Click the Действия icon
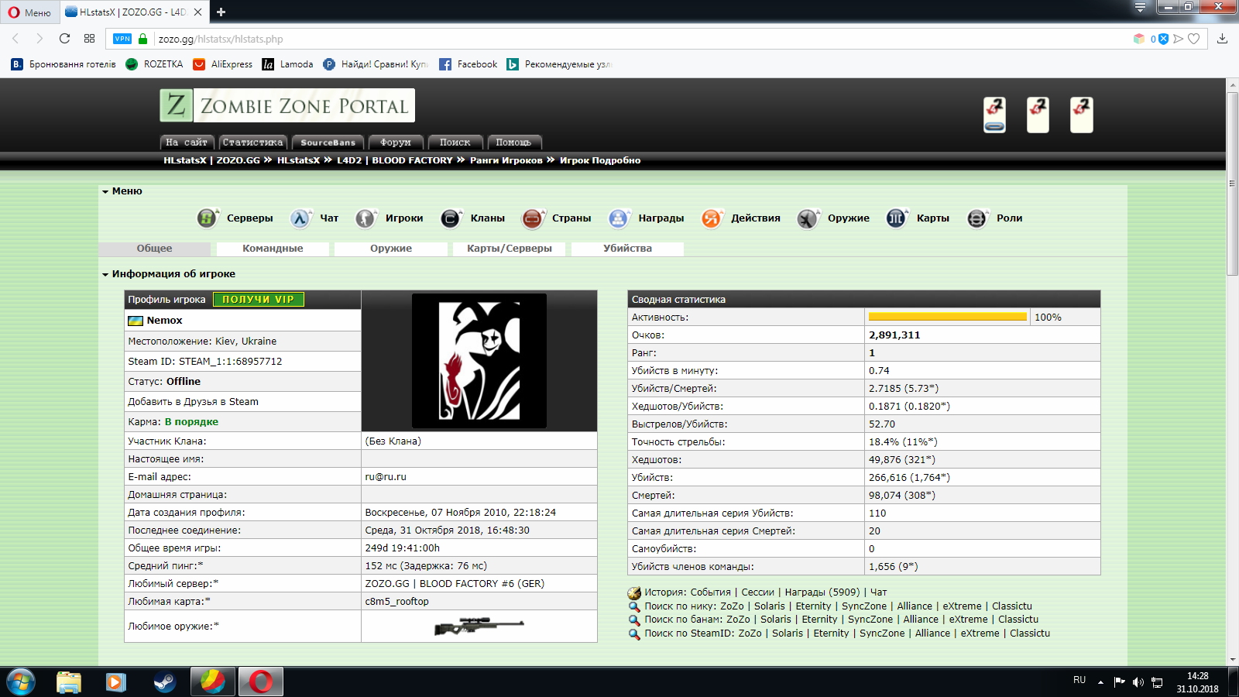The image size is (1239, 697). coord(711,218)
